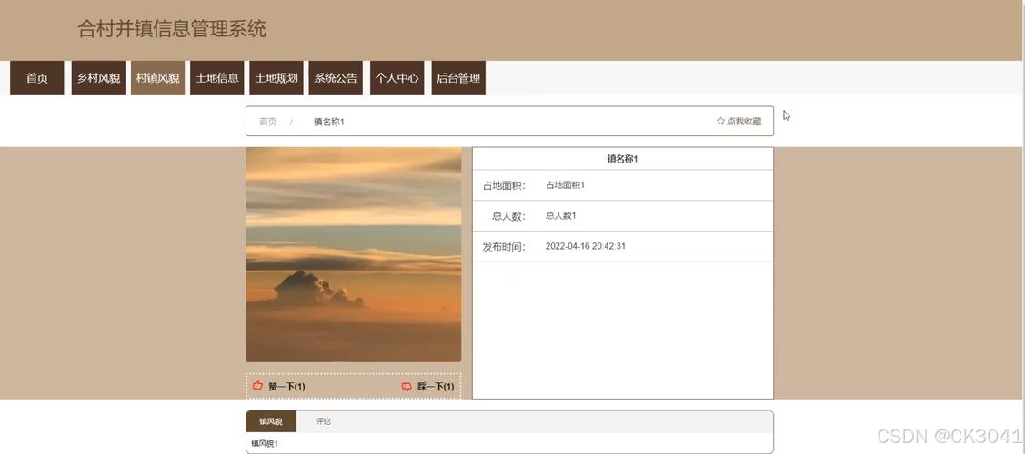Click the thumbs-down icon to dislike
The image size is (1025, 454).
pos(407,387)
